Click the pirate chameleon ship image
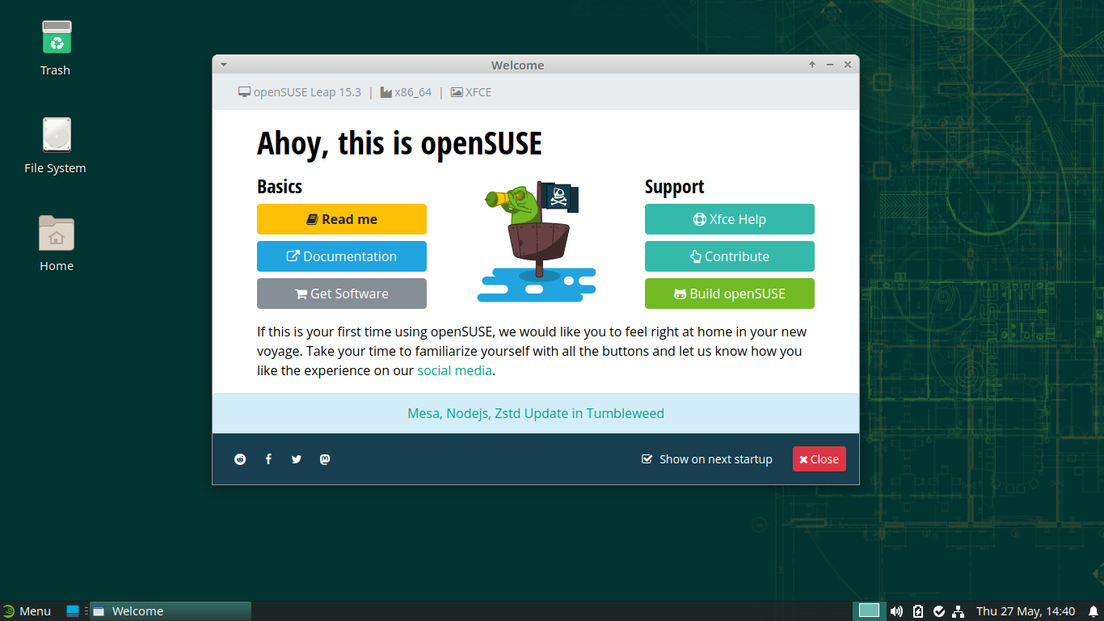Image resolution: width=1104 pixels, height=621 pixels. coord(536,242)
